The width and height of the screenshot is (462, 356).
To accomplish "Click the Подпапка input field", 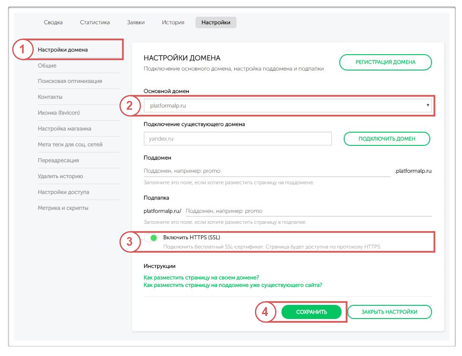I will click(308, 211).
